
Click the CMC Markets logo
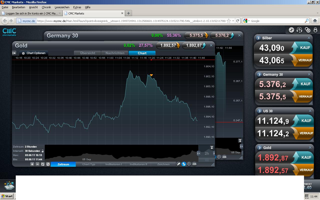pyautogui.click(x=9, y=32)
